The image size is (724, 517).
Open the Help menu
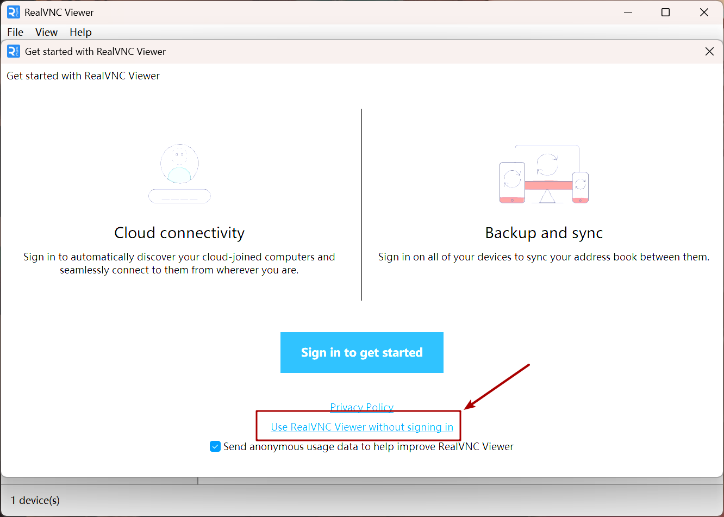(80, 32)
